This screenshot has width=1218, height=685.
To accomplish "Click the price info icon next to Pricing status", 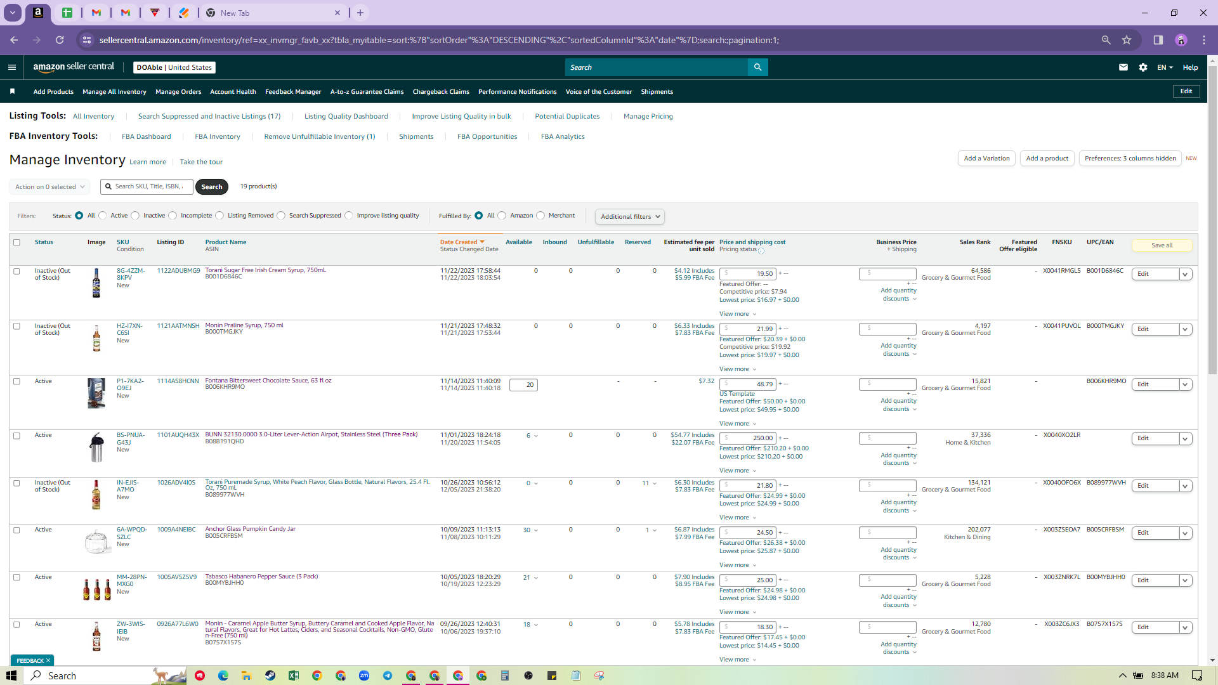I will 761,251.
